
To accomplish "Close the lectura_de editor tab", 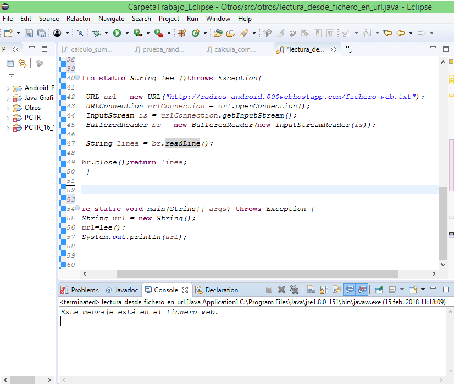I will coord(334,49).
